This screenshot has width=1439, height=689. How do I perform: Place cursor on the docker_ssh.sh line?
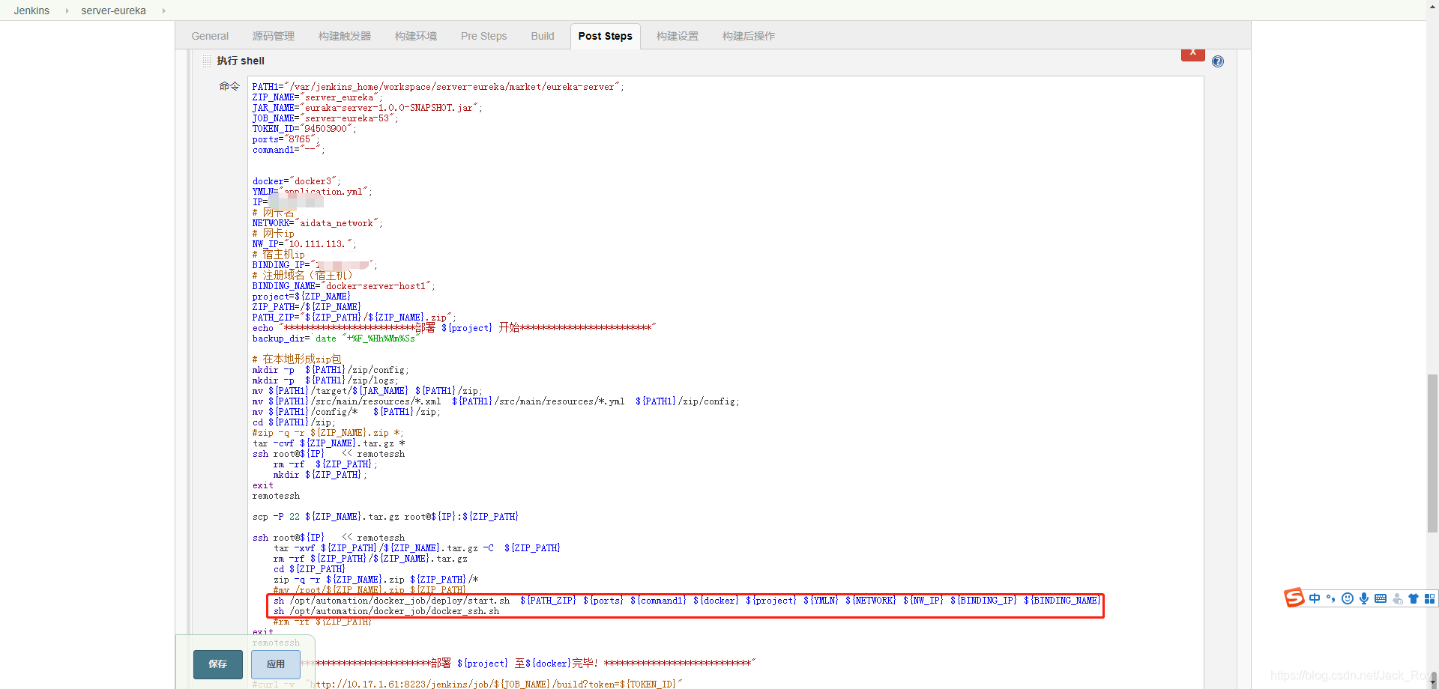tap(386, 611)
